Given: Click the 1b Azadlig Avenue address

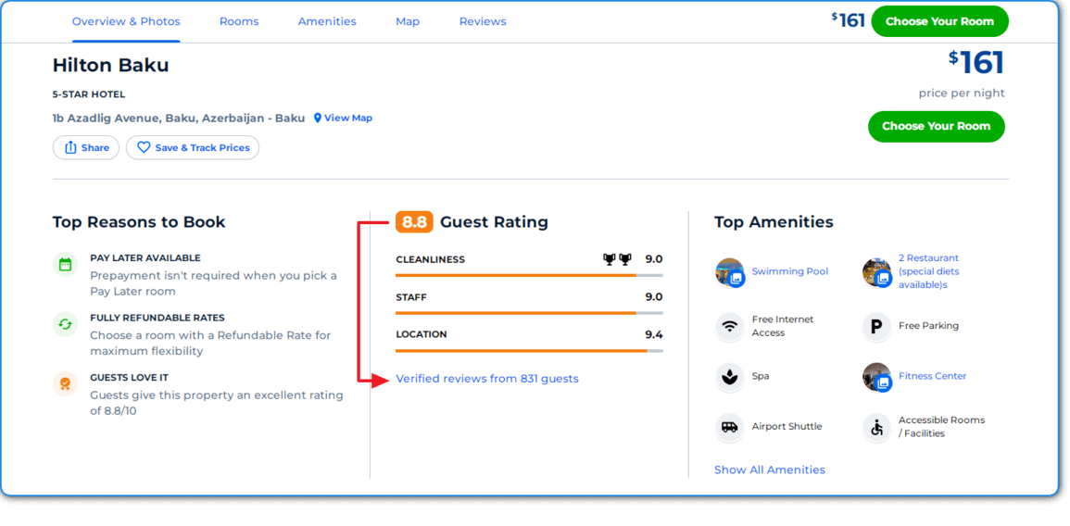Looking at the screenshot, I should point(179,118).
